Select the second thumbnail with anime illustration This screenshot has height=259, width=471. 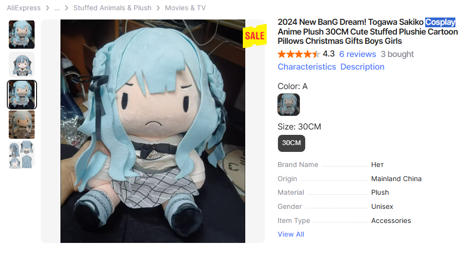[x=21, y=64]
